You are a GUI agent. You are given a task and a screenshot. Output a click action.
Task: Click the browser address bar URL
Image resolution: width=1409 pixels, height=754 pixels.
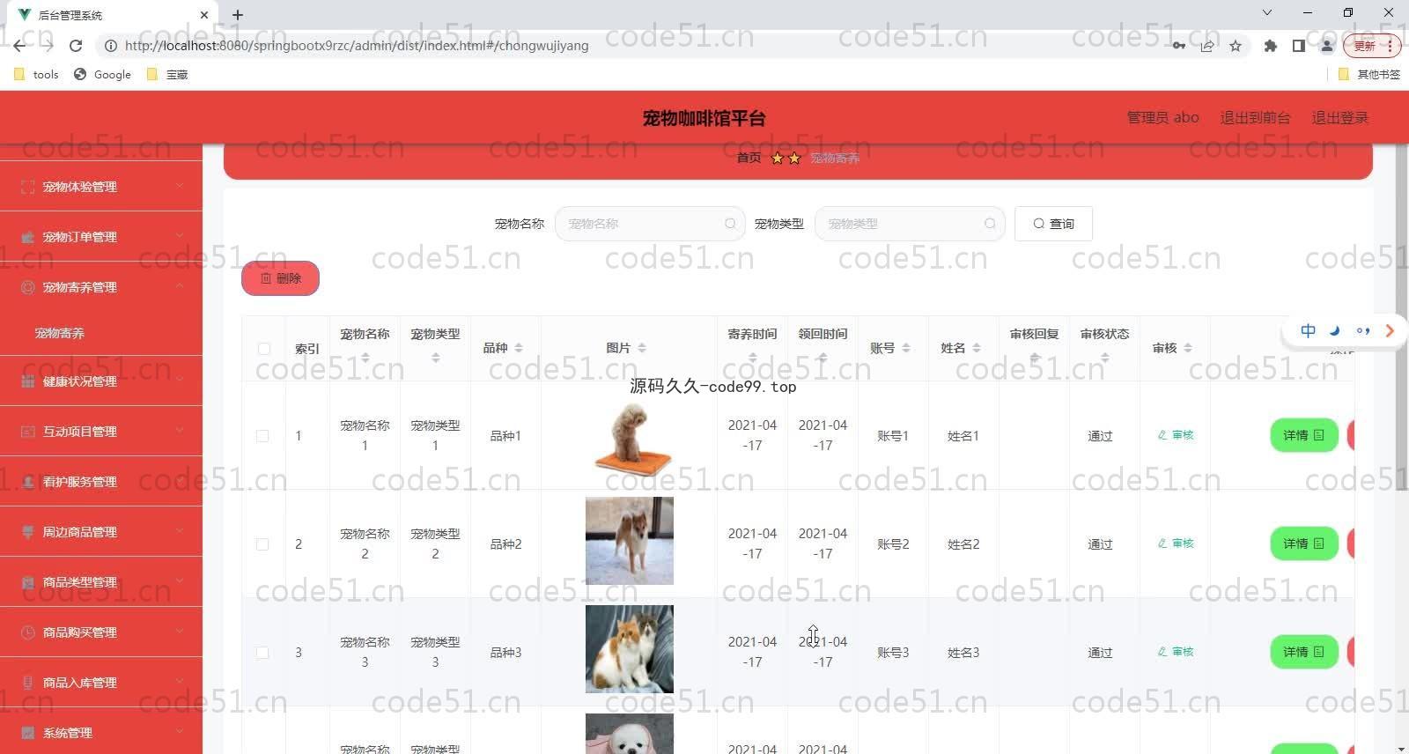[x=357, y=46]
